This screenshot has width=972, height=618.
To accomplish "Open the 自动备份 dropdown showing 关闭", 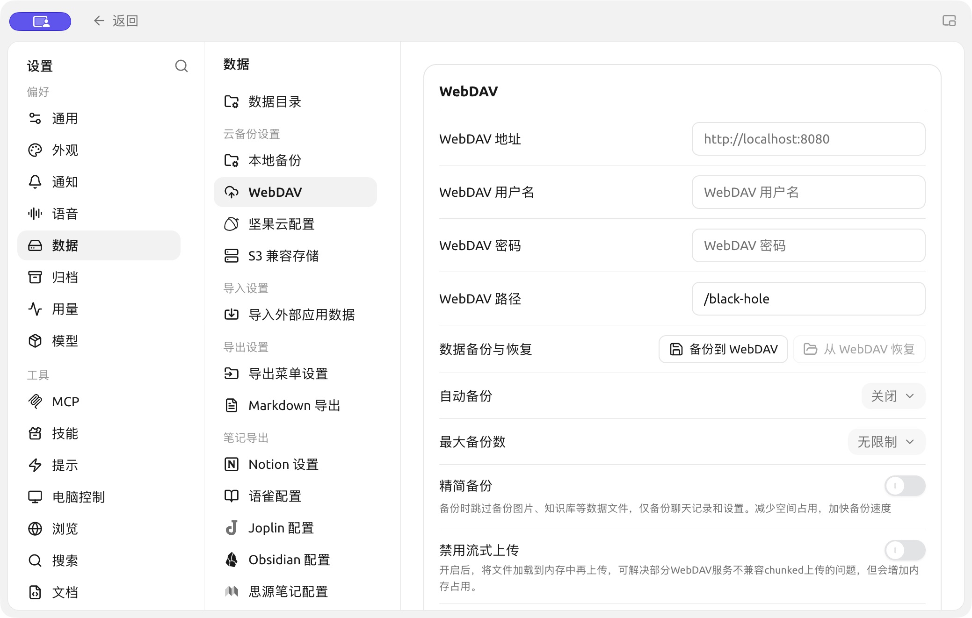I will point(893,396).
